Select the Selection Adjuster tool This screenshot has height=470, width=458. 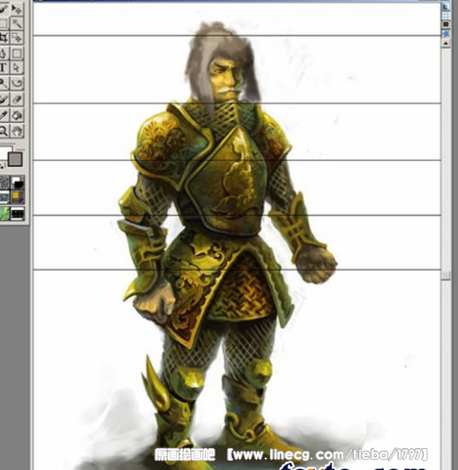[17, 38]
